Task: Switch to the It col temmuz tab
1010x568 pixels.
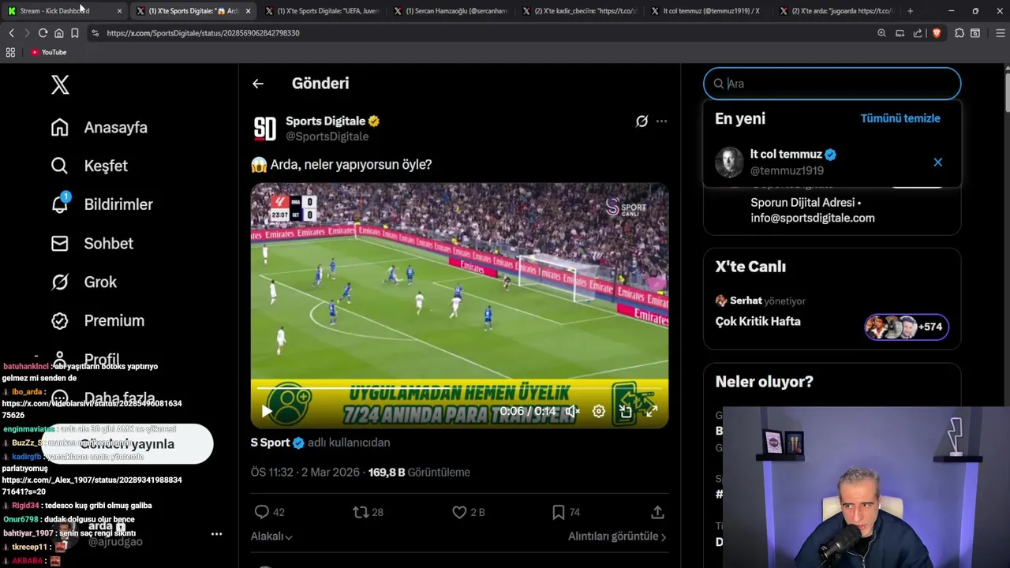Action: click(x=708, y=11)
